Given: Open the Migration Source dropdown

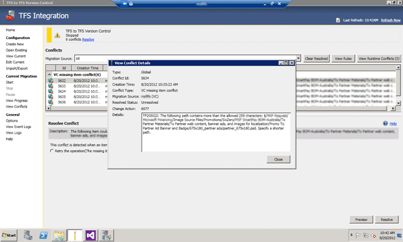Looking at the screenshot, I should (x=298, y=59).
